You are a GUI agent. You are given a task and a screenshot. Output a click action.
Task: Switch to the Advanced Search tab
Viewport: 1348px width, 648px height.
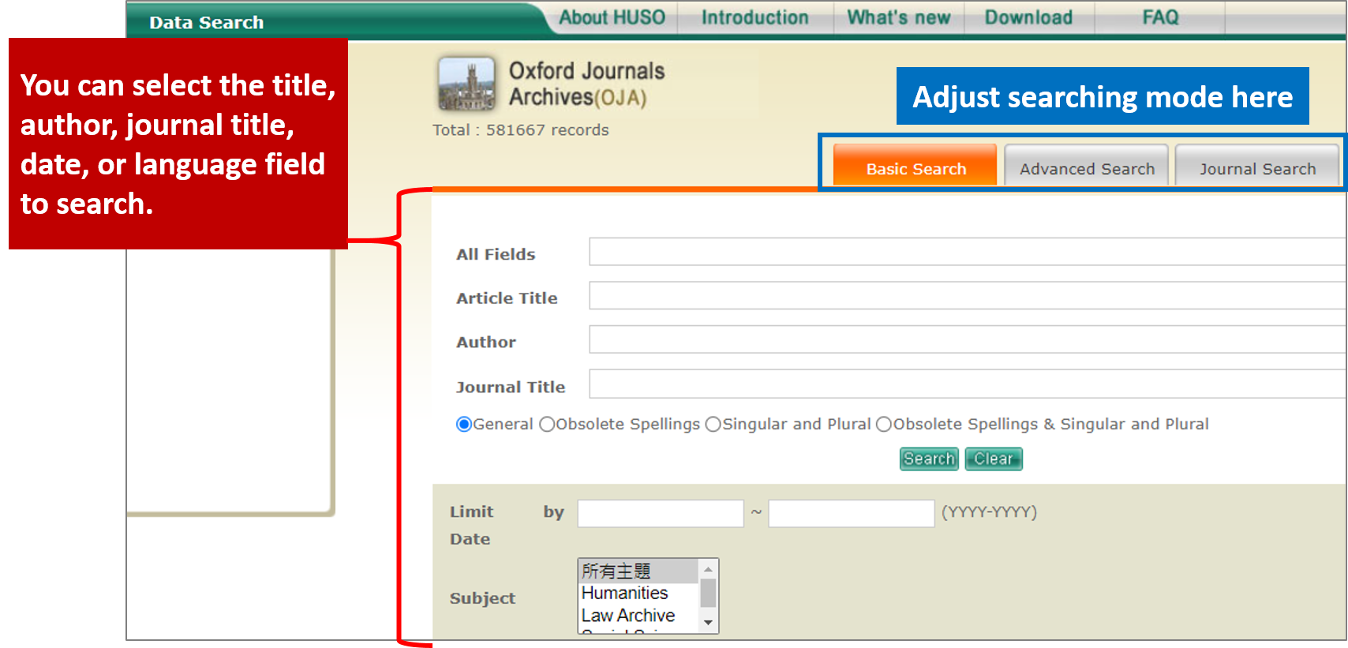coord(1087,166)
